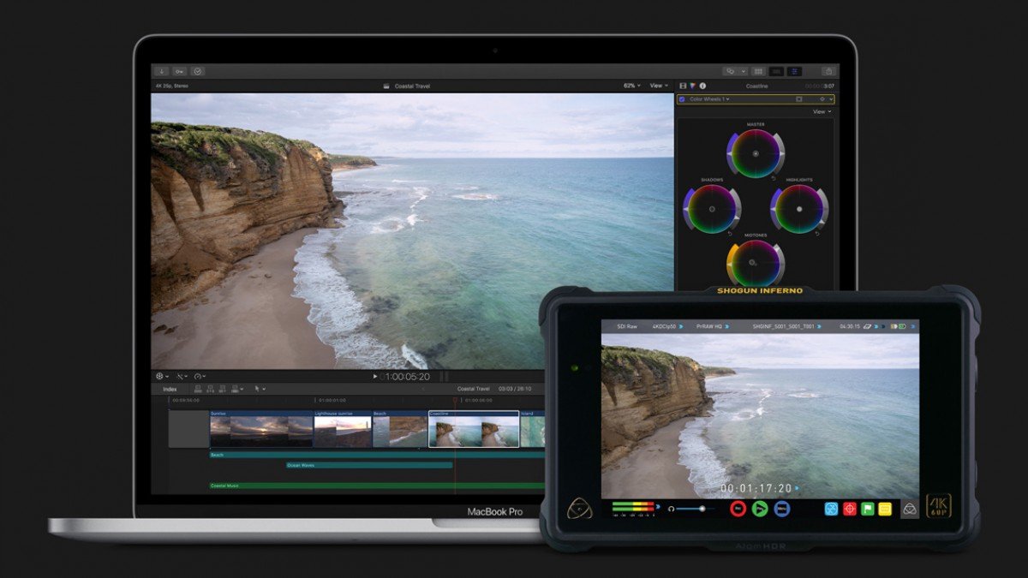
Task: Select the Coastline clip in timeline
Action: coord(474,429)
